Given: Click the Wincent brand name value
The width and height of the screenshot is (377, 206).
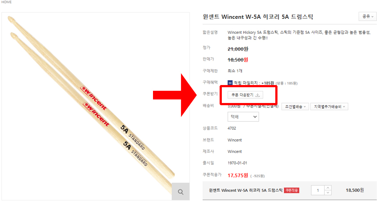Looking at the screenshot, I should pyautogui.click(x=235, y=140).
